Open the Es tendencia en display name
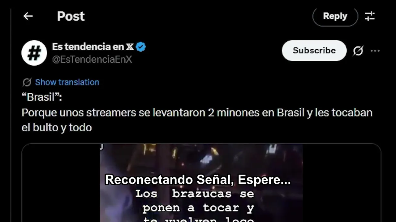This screenshot has height=222, width=396. (x=88, y=47)
